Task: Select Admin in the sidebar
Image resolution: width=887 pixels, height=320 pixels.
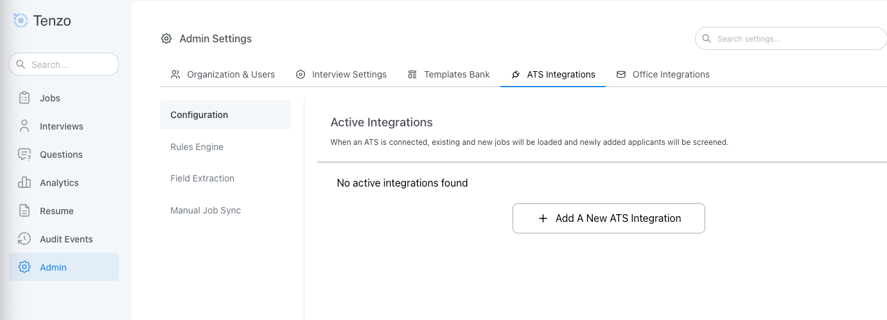Action: (64, 267)
